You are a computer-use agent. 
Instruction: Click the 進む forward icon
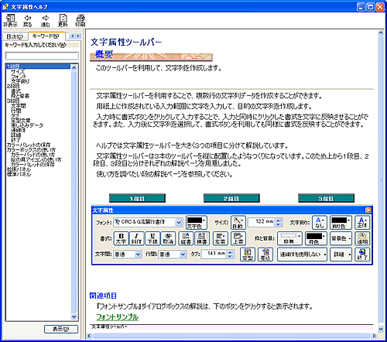[x=46, y=20]
